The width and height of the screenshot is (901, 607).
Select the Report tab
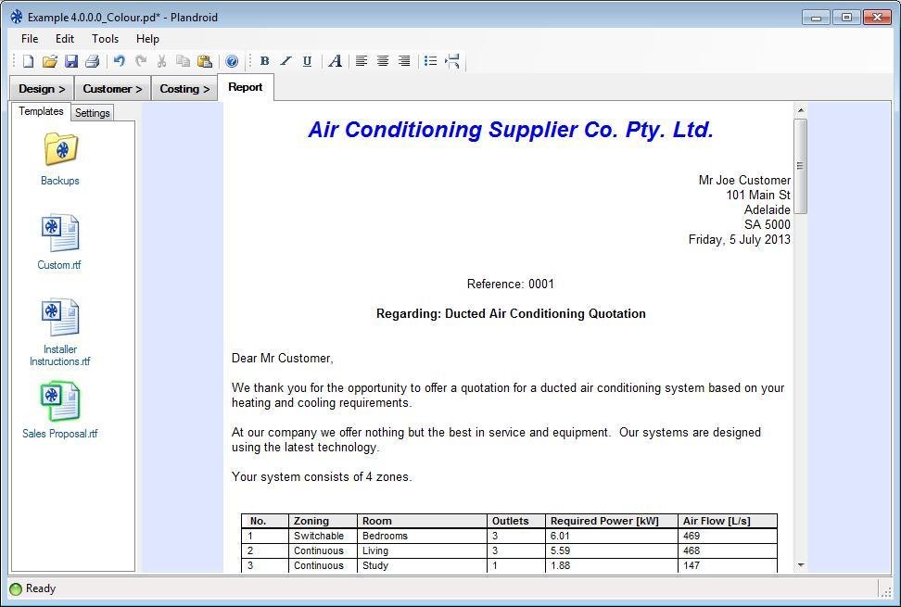point(246,87)
